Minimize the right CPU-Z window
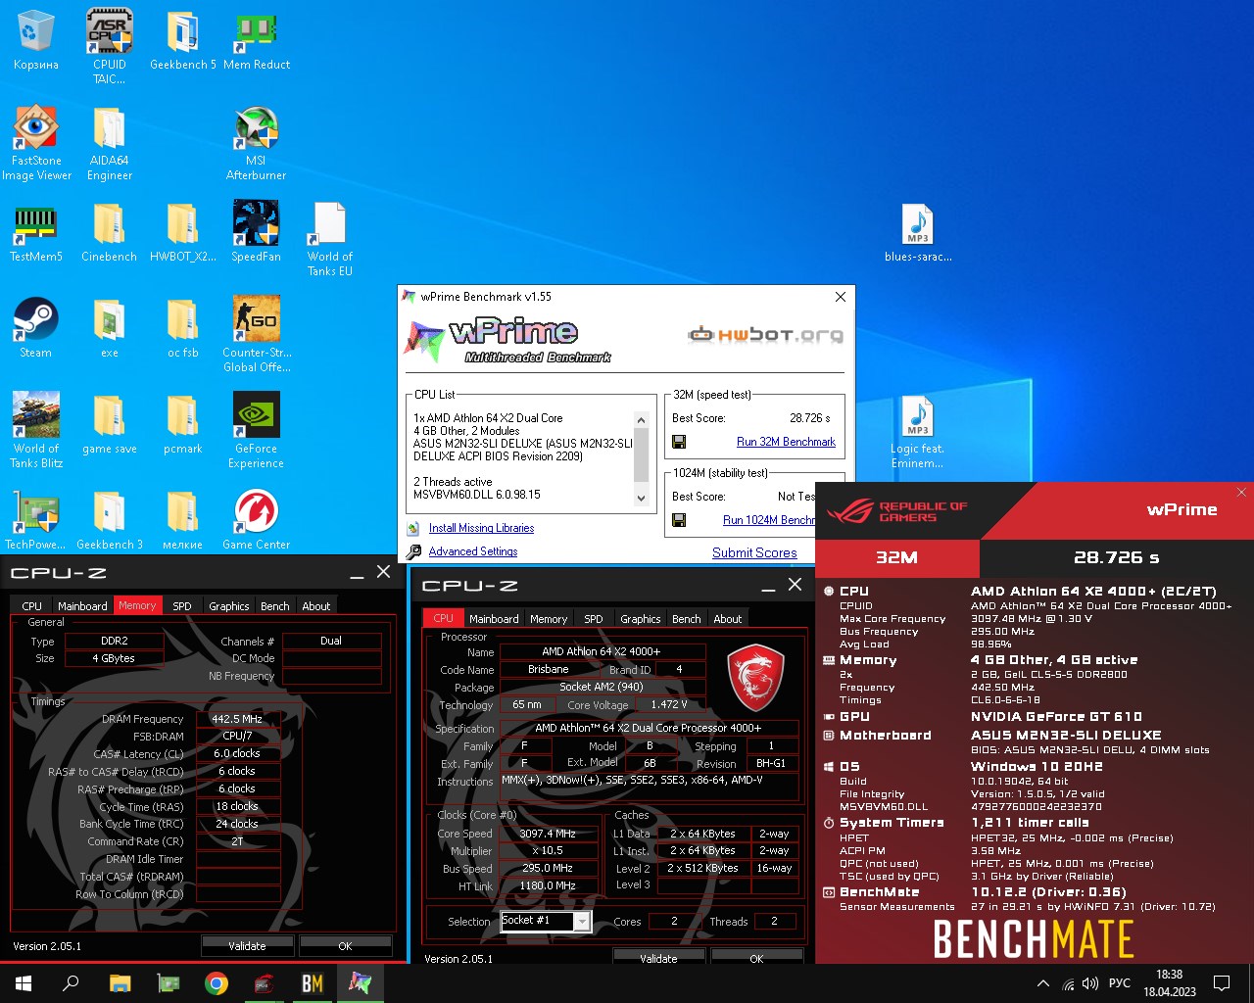Screen dimensions: 1254x1003 (x=769, y=586)
